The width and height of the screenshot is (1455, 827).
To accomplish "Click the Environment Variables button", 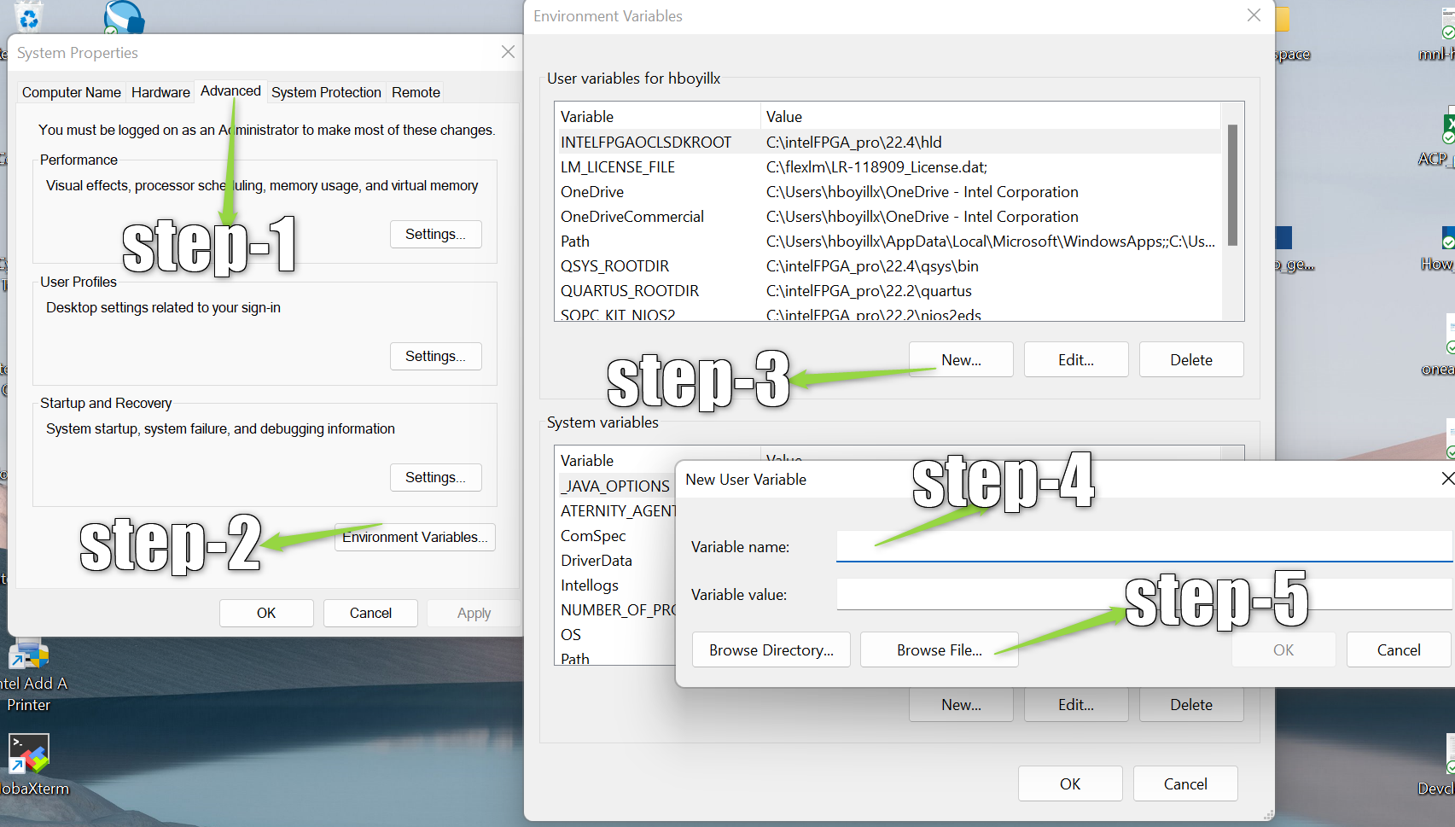I will tap(415, 537).
